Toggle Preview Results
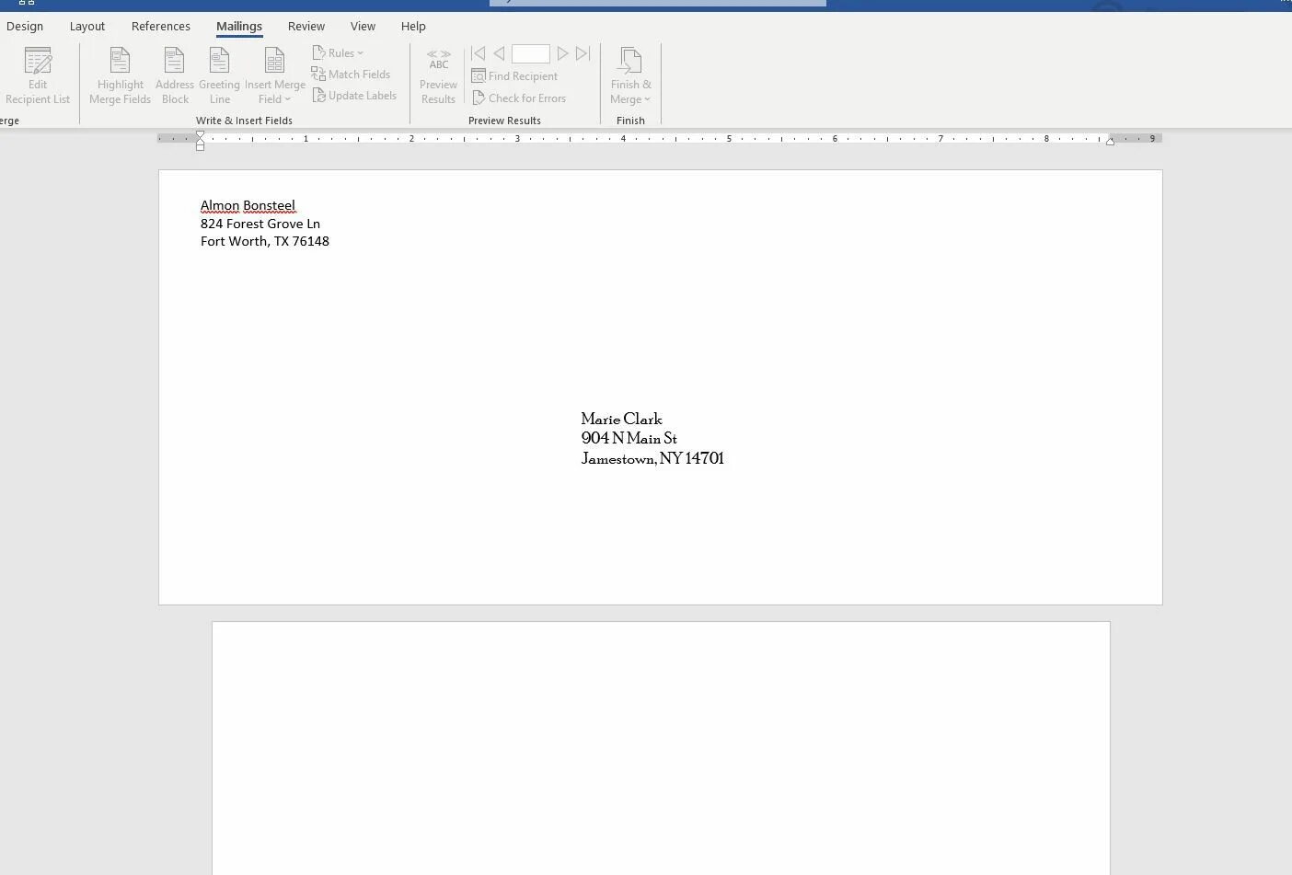Viewport: 1292px width, 875px height. click(438, 76)
